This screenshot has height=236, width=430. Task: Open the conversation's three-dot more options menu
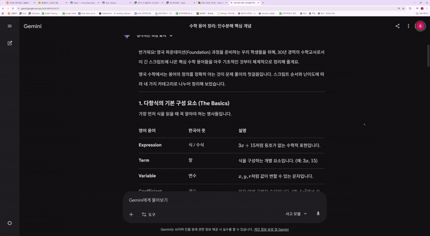pos(408,26)
